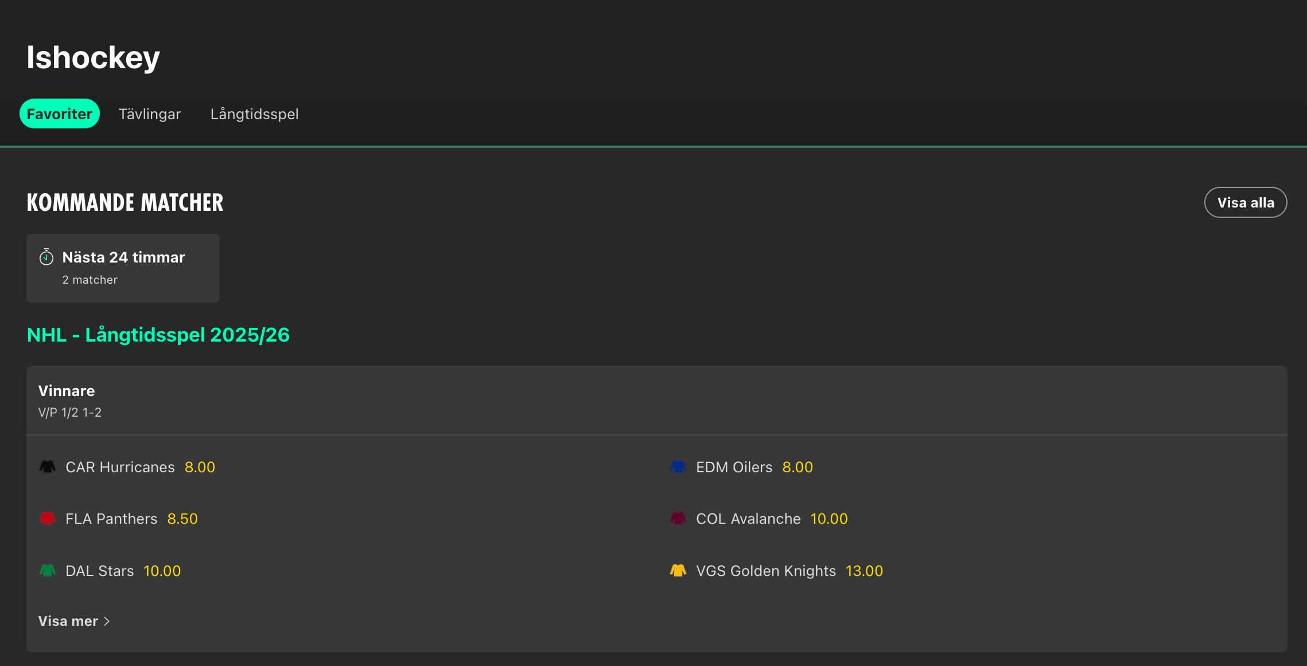Click the FLA Panthers team name
This screenshot has height=666, width=1307.
[111, 519]
